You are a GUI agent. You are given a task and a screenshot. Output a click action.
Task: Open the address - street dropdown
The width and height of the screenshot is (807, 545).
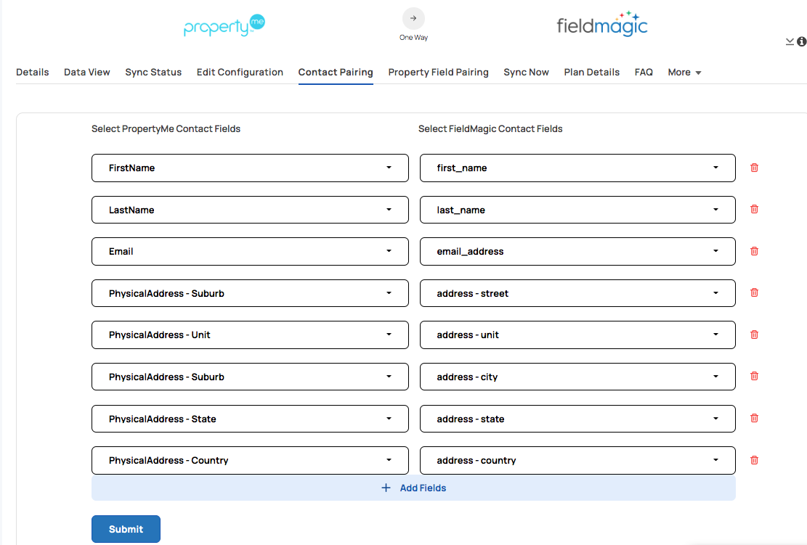(577, 293)
